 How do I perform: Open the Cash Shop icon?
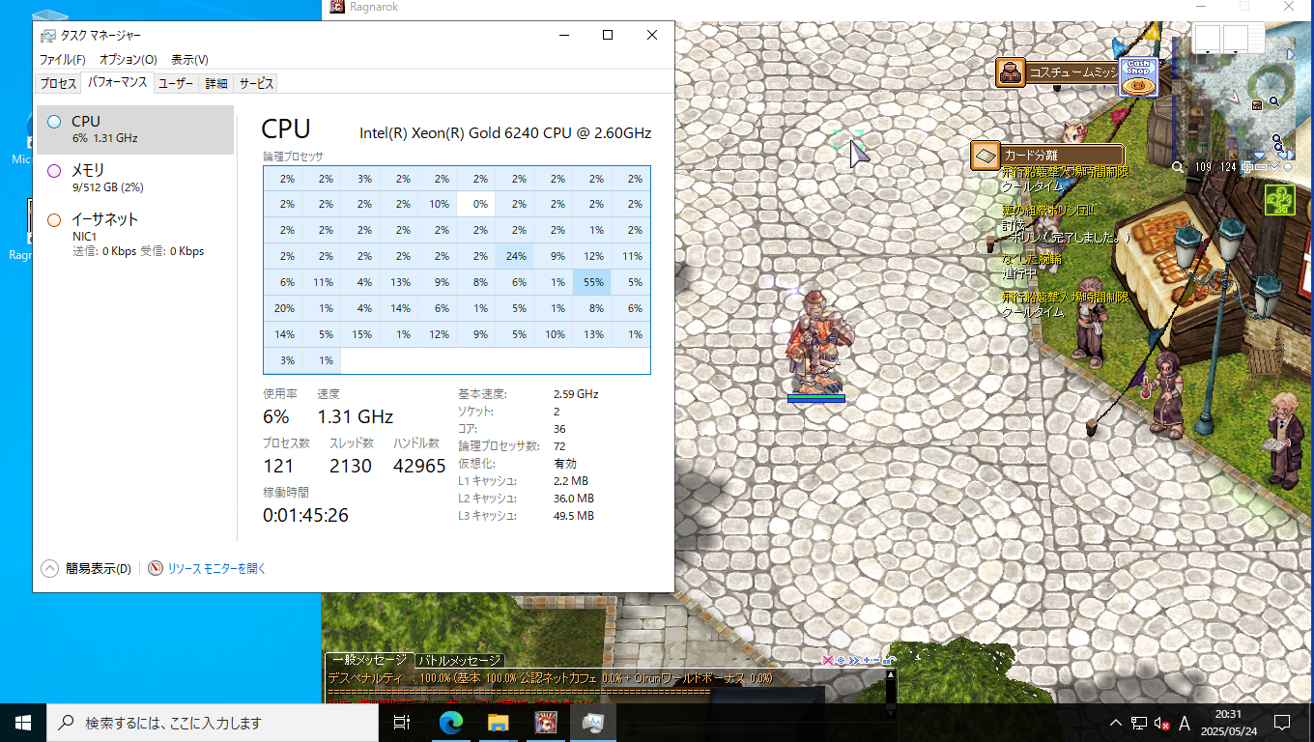tap(1138, 77)
